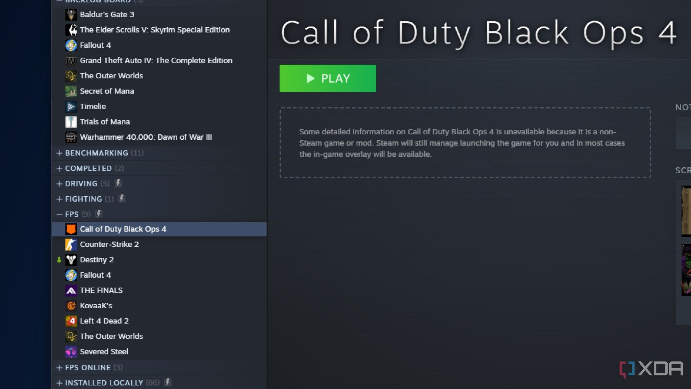The image size is (691, 389).
Task: Select Fallout 4 under the FPS collection
Action: pos(159,275)
